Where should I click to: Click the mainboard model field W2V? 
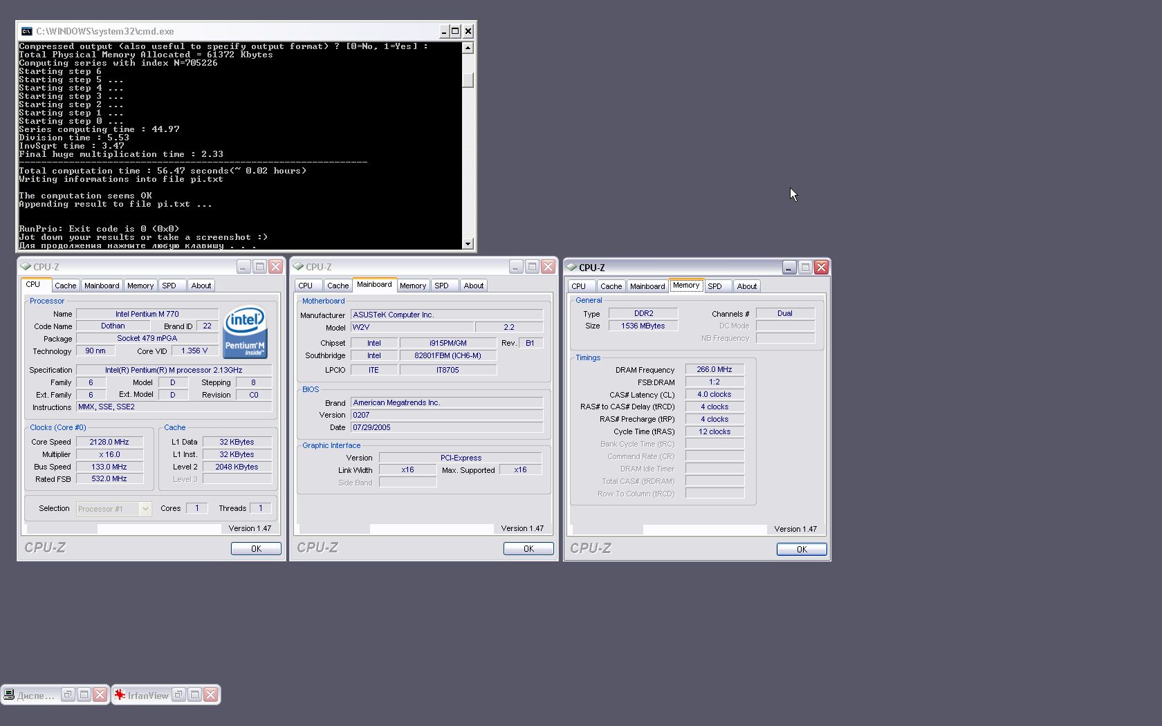[x=412, y=327]
